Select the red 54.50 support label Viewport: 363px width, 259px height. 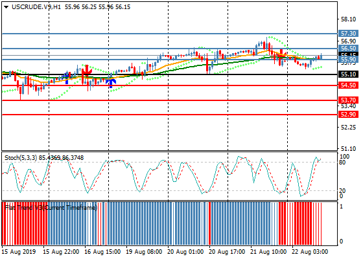349,85
